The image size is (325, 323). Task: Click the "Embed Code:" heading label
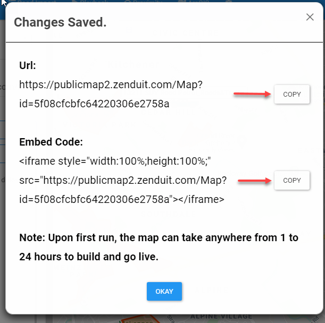51,142
